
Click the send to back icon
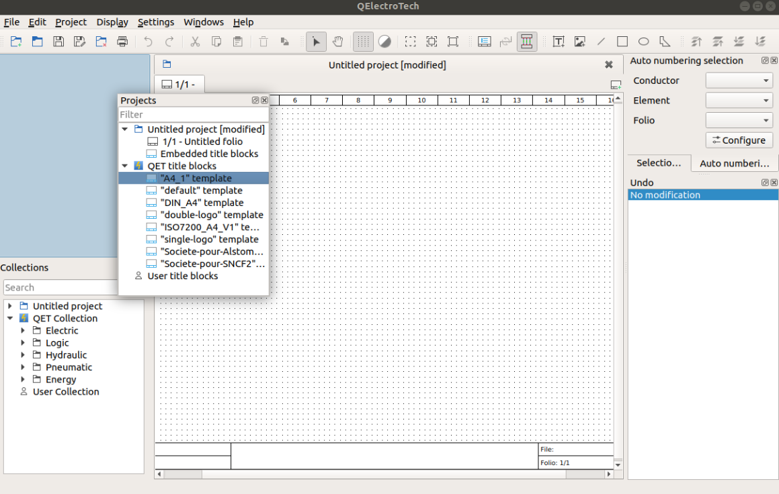(x=760, y=42)
